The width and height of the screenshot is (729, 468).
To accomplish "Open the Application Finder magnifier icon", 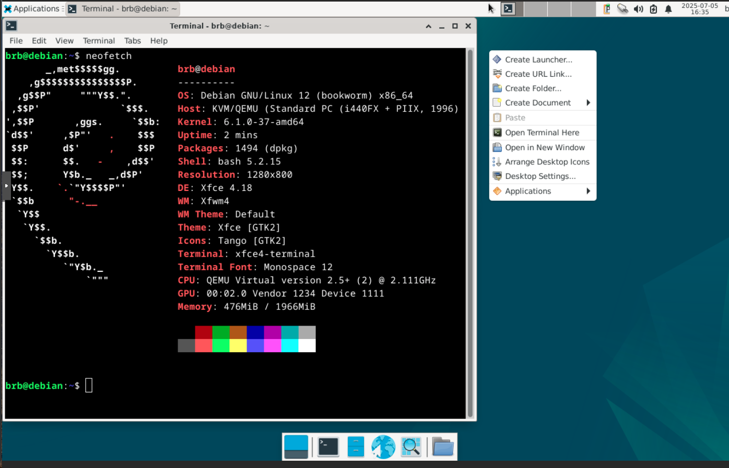I will click(x=411, y=447).
